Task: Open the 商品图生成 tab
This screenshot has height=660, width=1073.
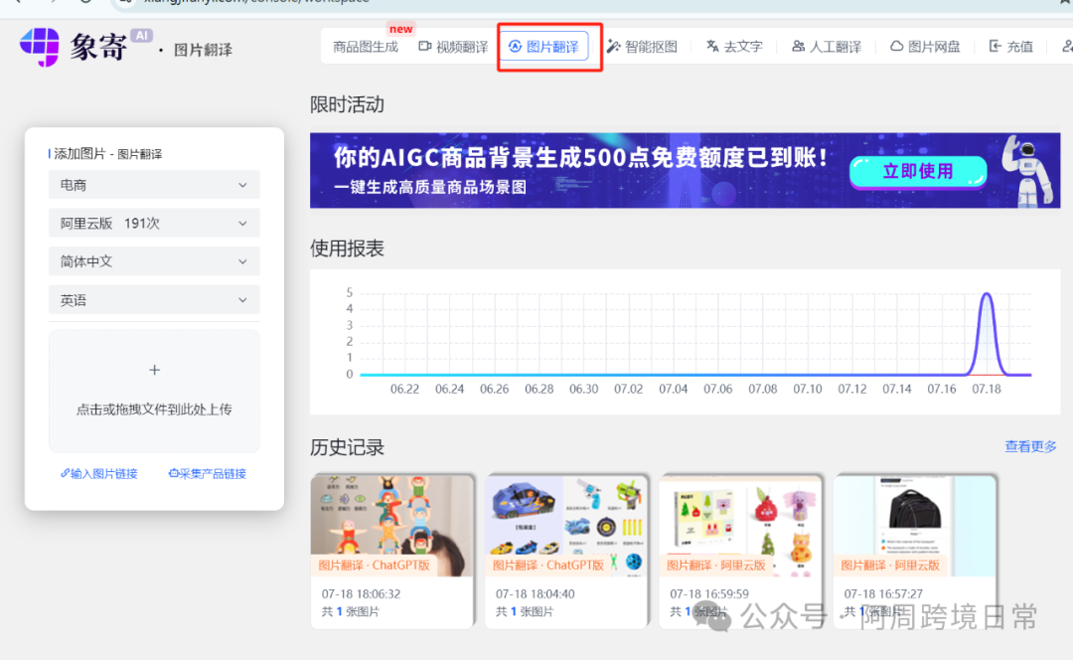Action: tap(366, 47)
